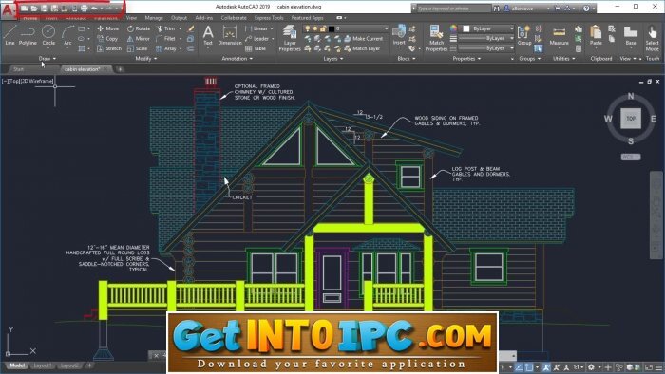
Task: Open the AutoCAD application menu button
Action: (8, 10)
